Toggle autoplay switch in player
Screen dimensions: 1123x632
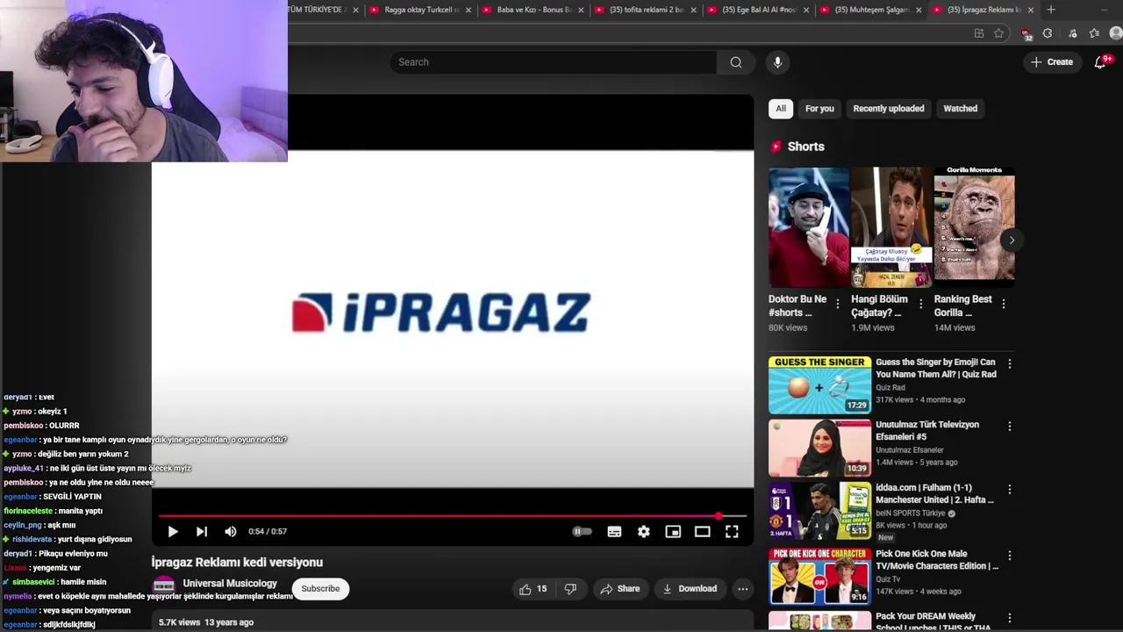(582, 531)
